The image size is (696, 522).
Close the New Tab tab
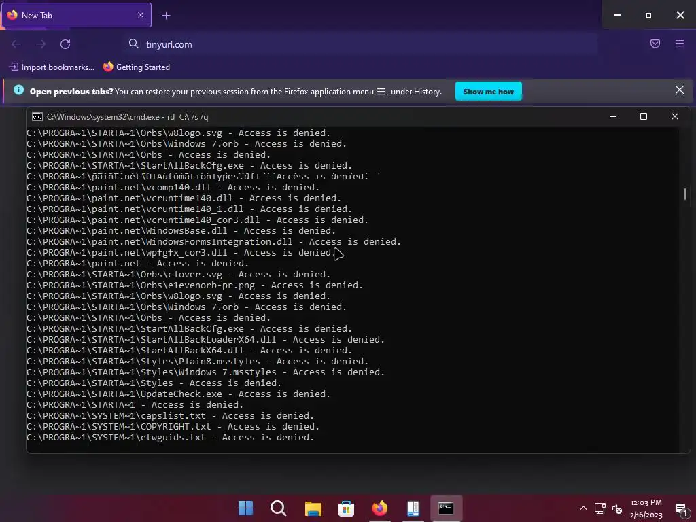click(x=141, y=15)
